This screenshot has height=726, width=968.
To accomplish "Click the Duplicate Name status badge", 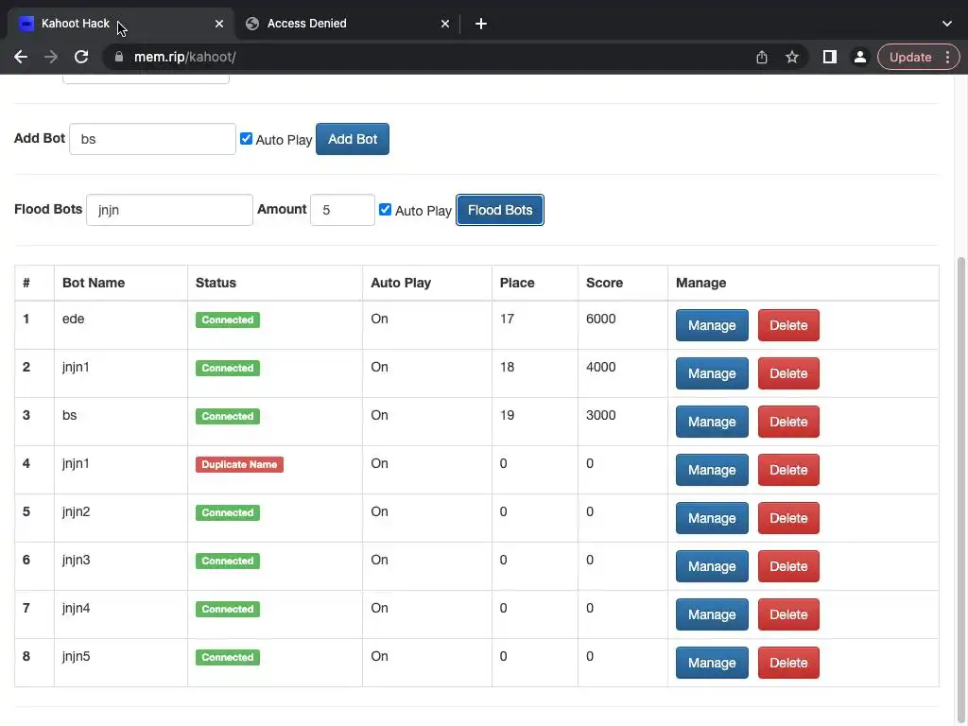I will tap(239, 464).
